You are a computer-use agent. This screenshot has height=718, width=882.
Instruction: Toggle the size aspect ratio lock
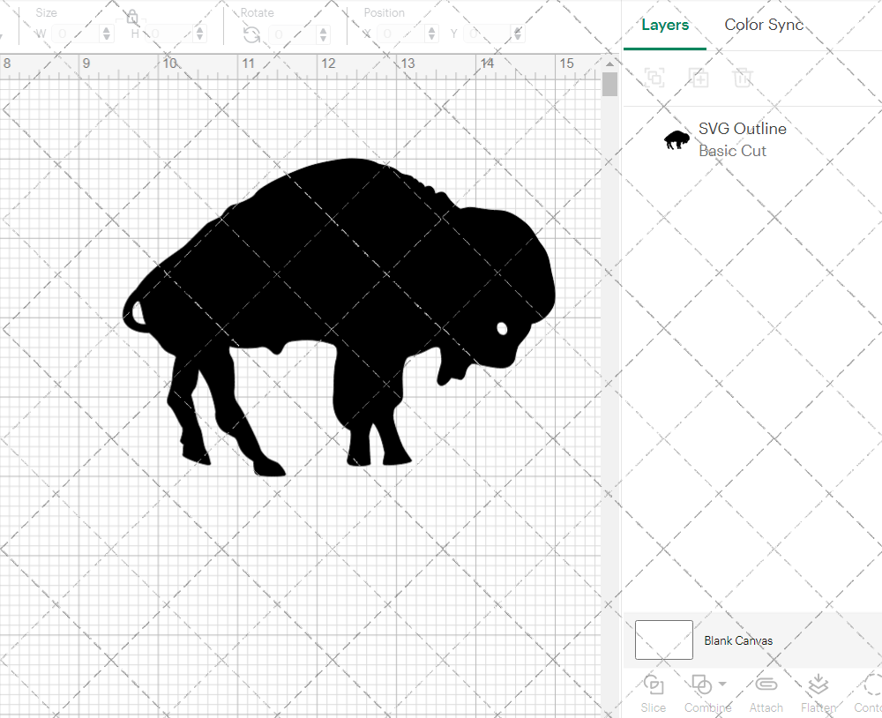(132, 18)
